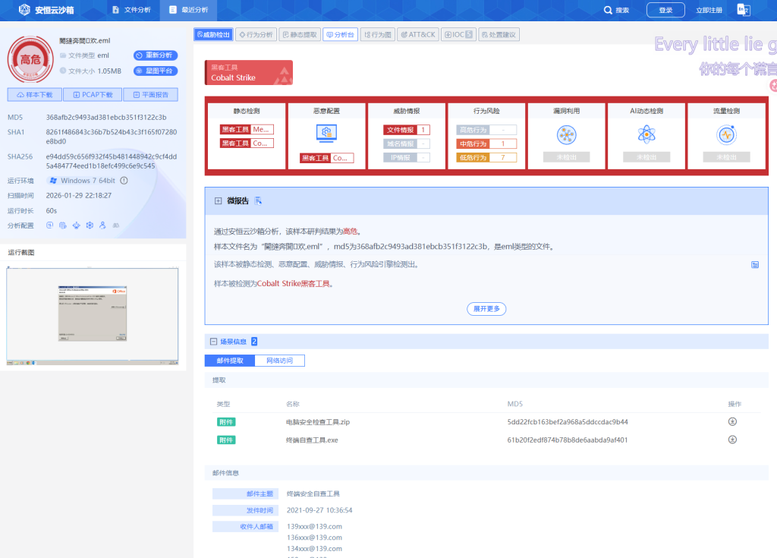Expand the 微报告 section
This screenshot has height=558, width=777.
click(x=219, y=201)
